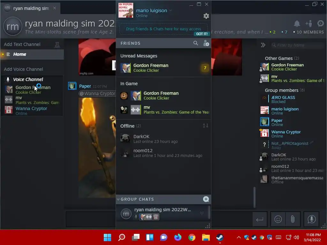Show hidden system tray icons
Image resolution: width=327 pixels, height=245 pixels.
[239, 237]
